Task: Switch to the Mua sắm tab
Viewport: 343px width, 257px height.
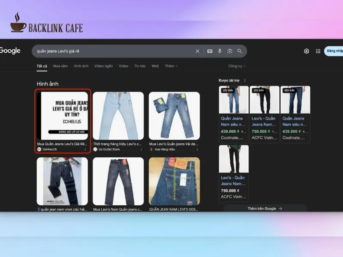Action: click(60, 66)
